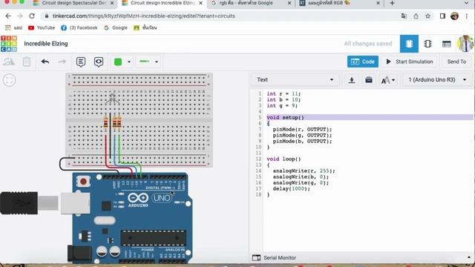Go back in the browser
475x267 pixels.
coord(8,16)
